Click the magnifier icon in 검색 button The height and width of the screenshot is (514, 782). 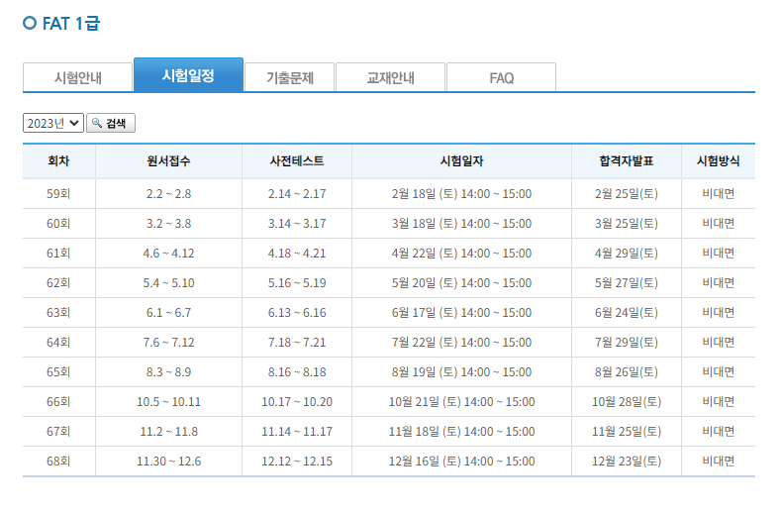point(97,122)
